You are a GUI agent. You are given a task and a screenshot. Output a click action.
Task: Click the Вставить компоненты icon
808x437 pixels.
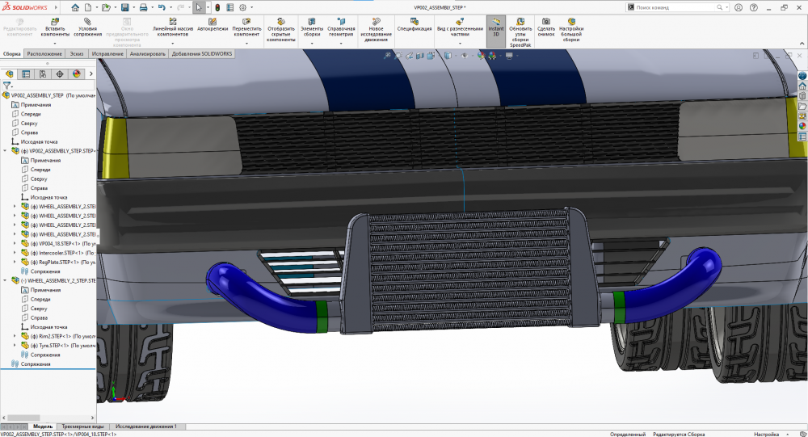coord(55,22)
